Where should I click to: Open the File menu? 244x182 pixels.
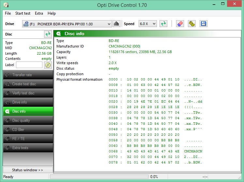(8, 13)
